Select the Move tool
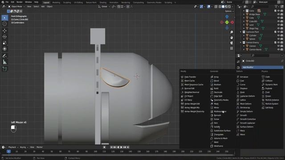 tap(5, 31)
